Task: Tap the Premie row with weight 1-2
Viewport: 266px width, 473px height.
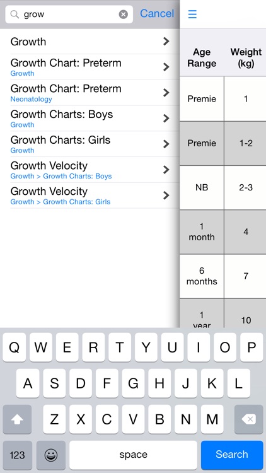Action: click(223, 143)
